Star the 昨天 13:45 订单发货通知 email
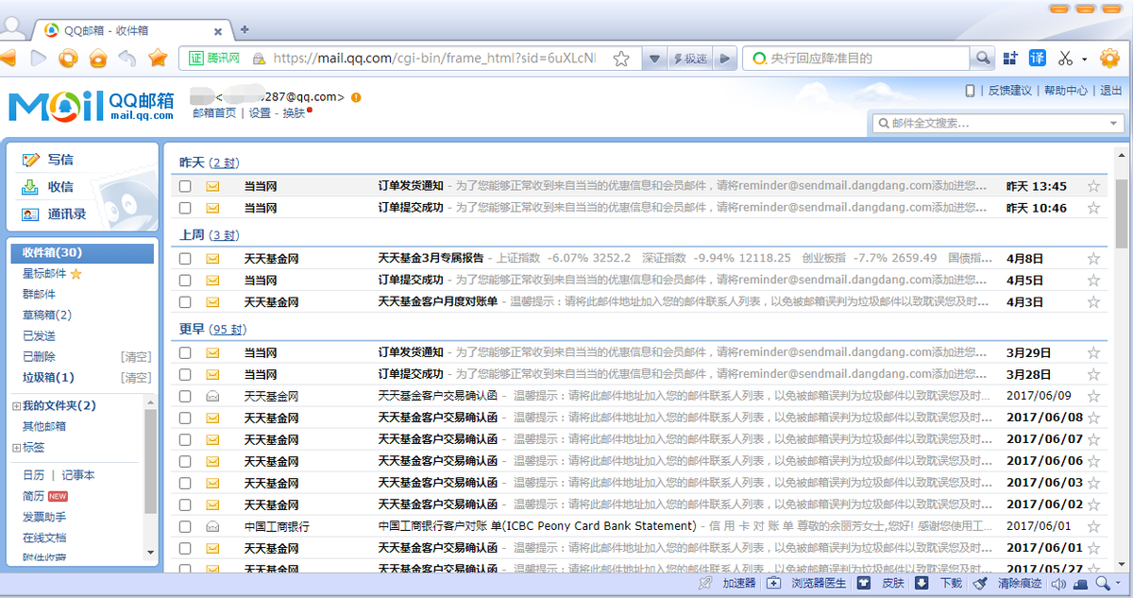The height and width of the screenshot is (598, 1133). (x=1093, y=186)
